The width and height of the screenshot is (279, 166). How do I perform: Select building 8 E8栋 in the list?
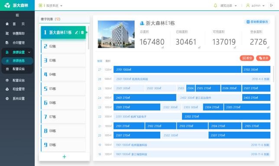click(x=63, y=131)
